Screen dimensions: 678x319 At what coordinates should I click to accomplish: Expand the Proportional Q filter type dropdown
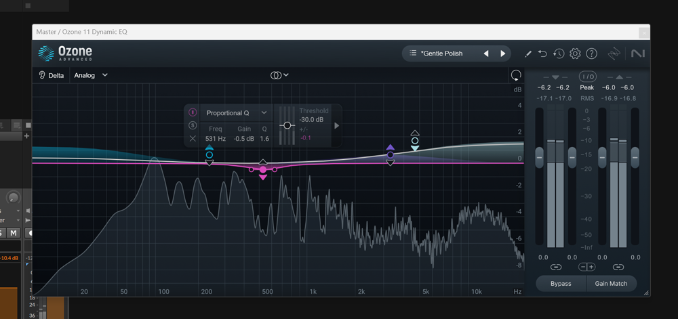236,112
